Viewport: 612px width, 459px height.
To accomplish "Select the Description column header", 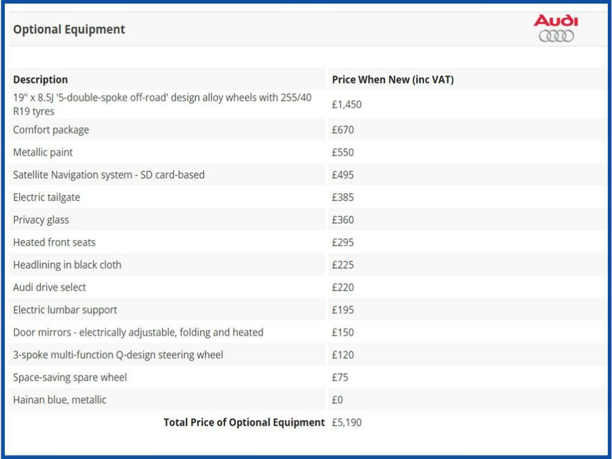I will tap(41, 79).
